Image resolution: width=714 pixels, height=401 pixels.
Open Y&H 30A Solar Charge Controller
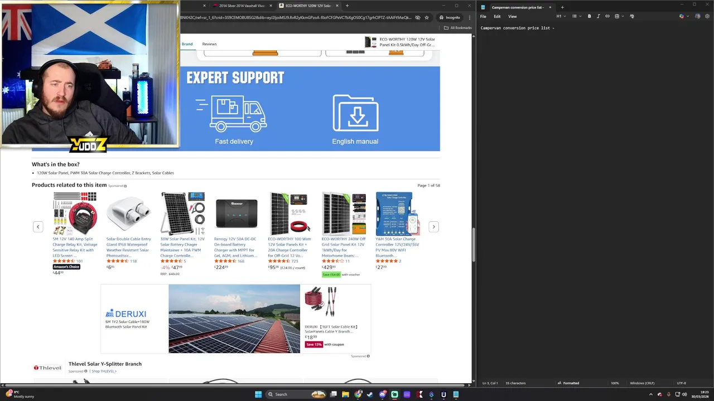click(x=397, y=247)
